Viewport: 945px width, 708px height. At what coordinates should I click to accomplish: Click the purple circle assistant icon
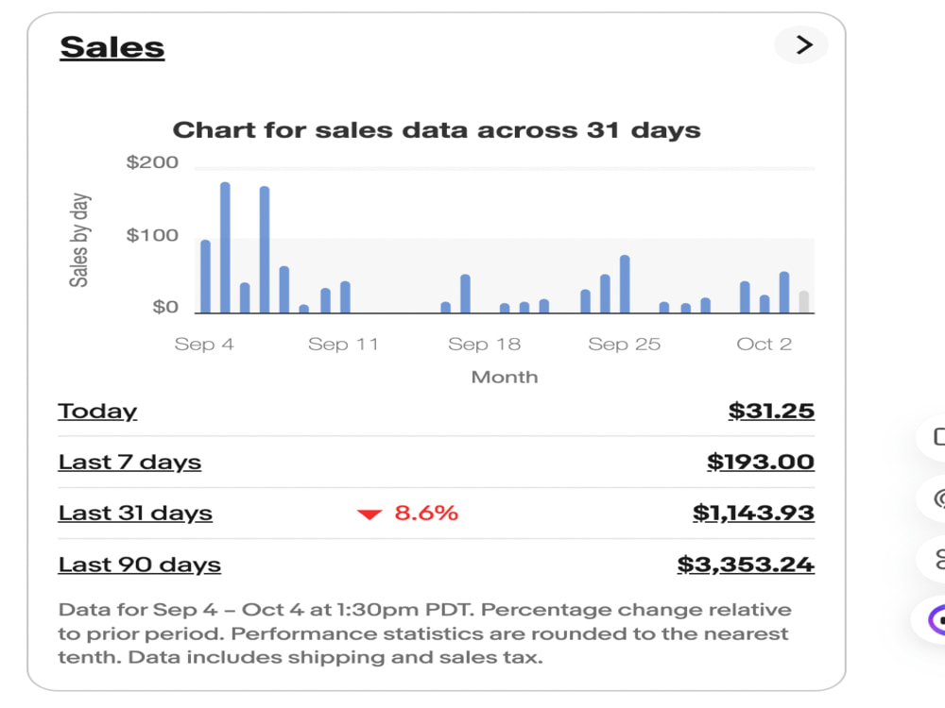click(x=936, y=621)
